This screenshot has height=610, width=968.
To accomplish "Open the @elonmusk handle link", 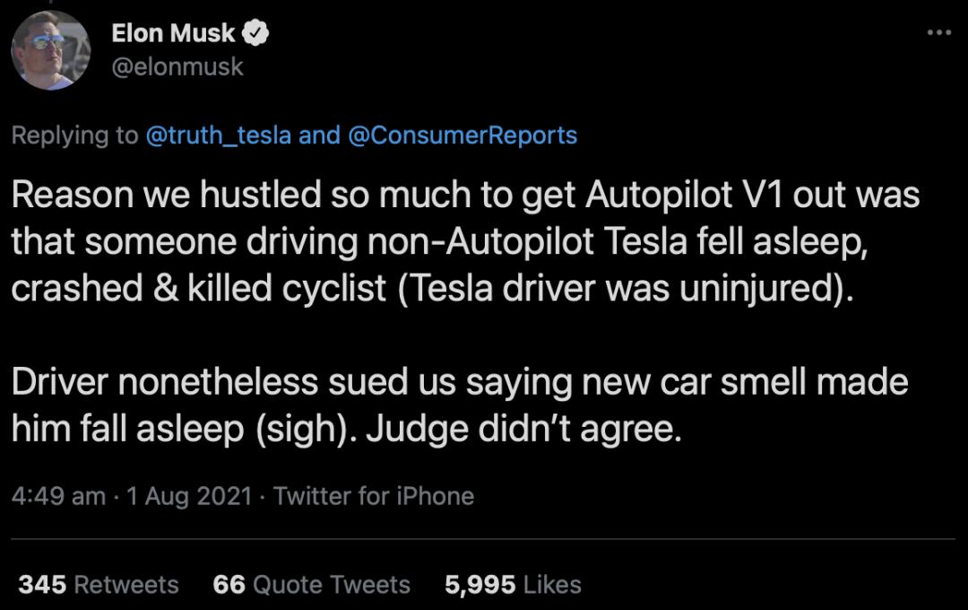I will 177,67.
